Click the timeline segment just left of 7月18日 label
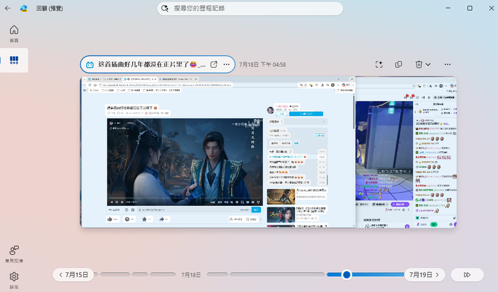 [163, 275]
